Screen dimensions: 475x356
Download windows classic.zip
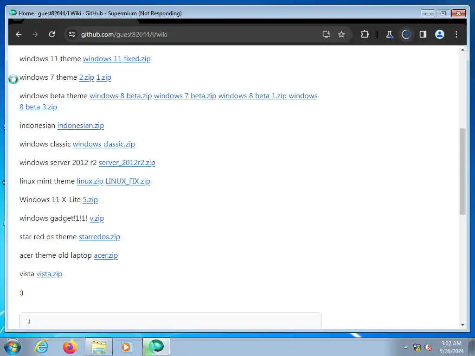103,144
